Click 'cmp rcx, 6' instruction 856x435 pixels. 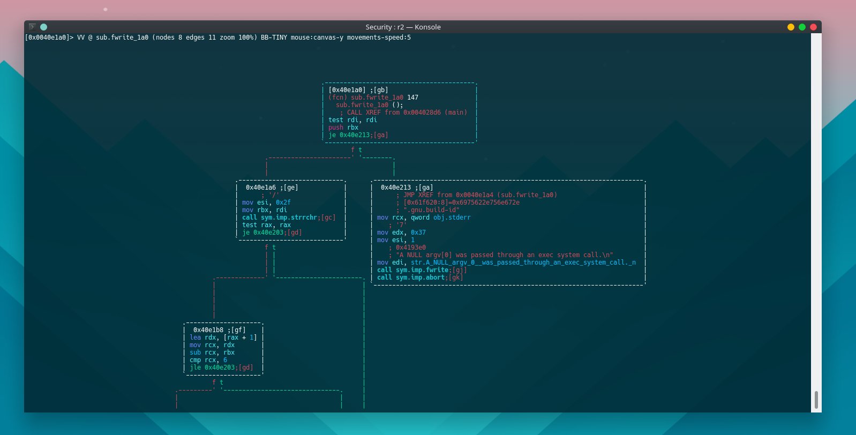click(208, 360)
